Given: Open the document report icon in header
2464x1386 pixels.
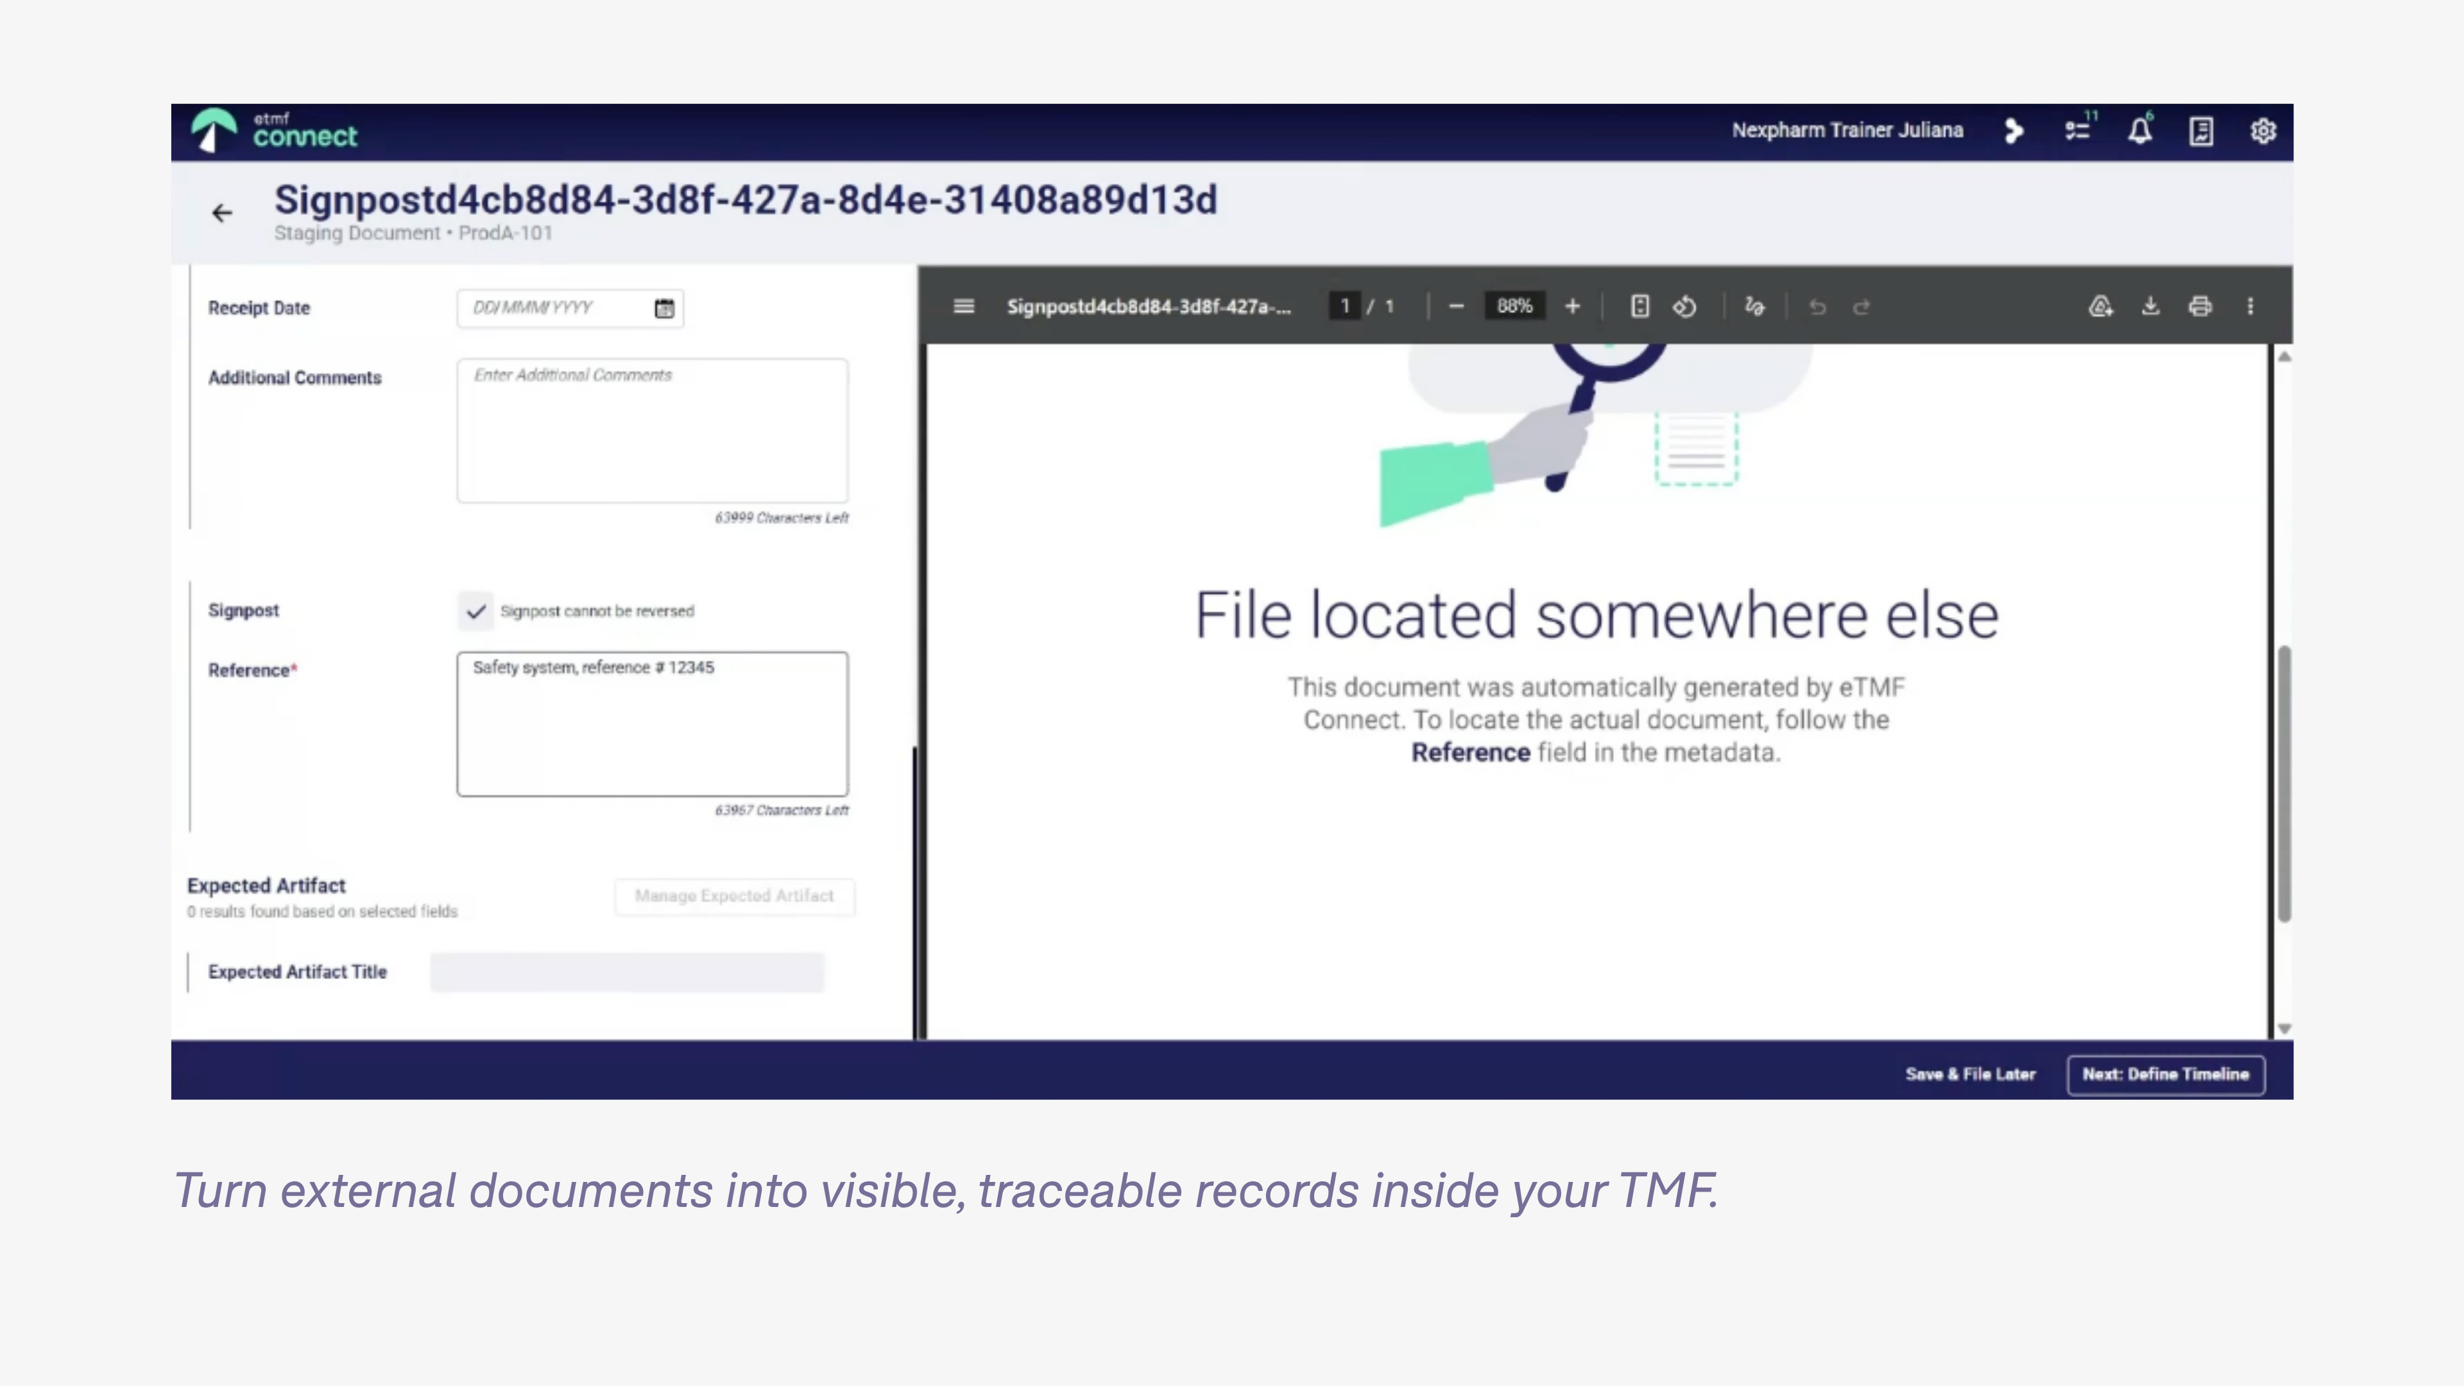Looking at the screenshot, I should click(2201, 131).
